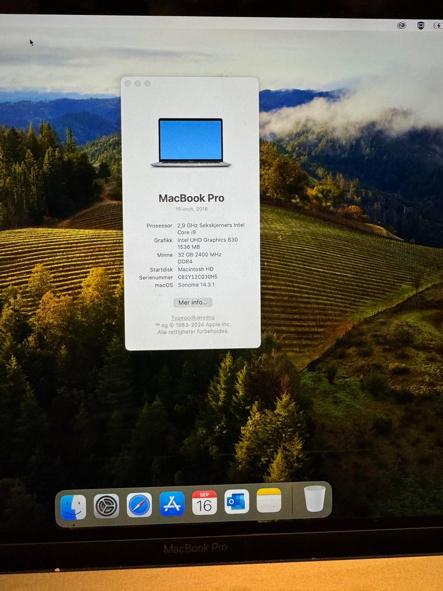
Task: Click 'Alle rettigheter forbeholdes.' text
Action: coord(193,332)
